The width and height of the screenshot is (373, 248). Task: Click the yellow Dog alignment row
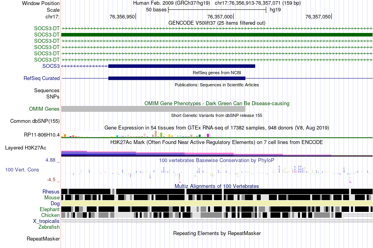click(217, 203)
